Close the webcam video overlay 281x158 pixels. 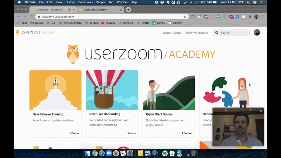coord(261,111)
